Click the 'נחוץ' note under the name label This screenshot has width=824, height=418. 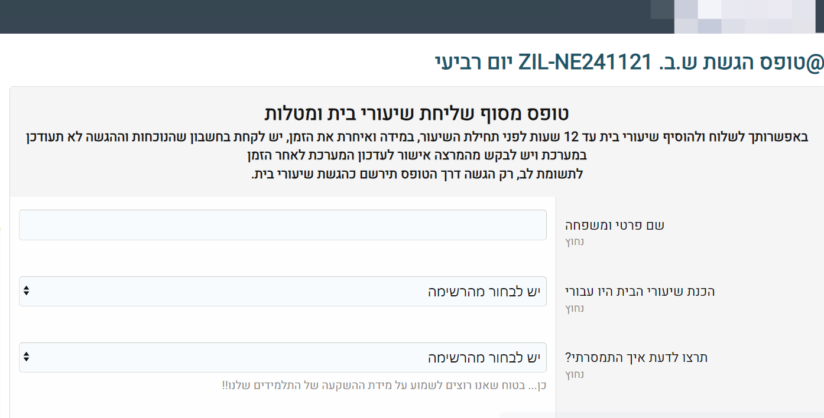point(575,241)
